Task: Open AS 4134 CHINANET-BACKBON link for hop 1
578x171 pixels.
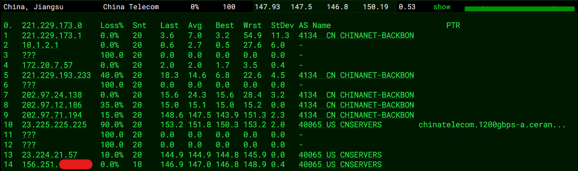Action: point(356,36)
